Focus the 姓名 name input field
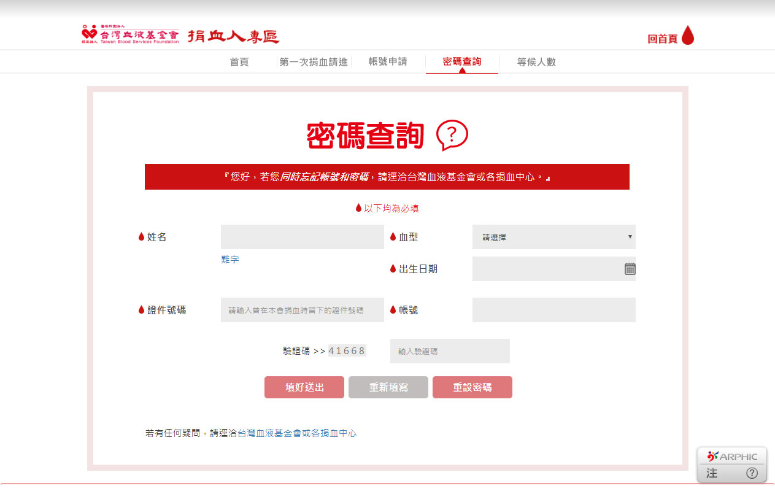The width and height of the screenshot is (775, 491). (x=302, y=237)
